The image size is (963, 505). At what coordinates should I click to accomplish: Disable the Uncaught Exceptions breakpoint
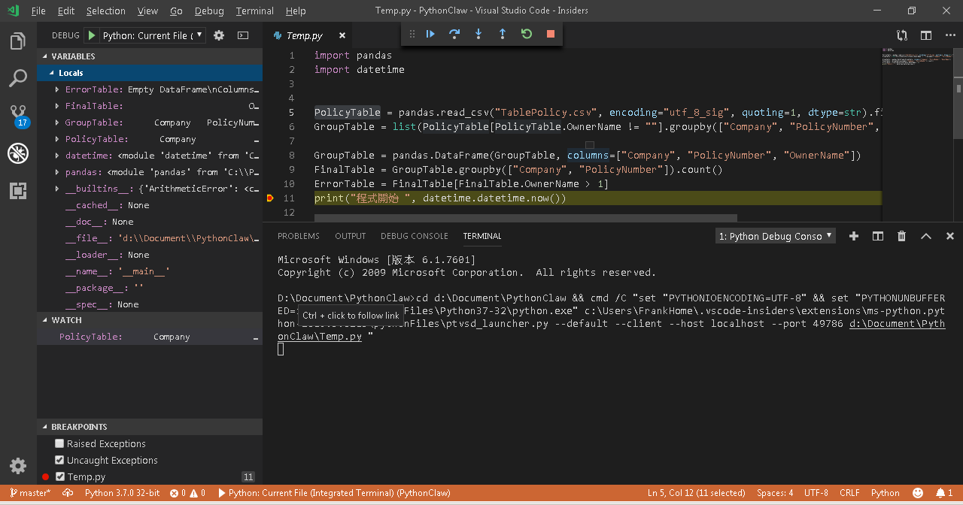tap(59, 460)
